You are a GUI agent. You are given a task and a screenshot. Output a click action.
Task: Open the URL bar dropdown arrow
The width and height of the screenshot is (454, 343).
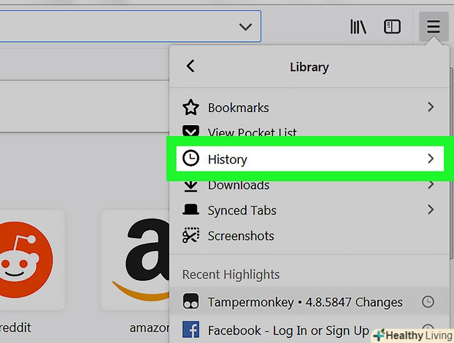tap(246, 27)
